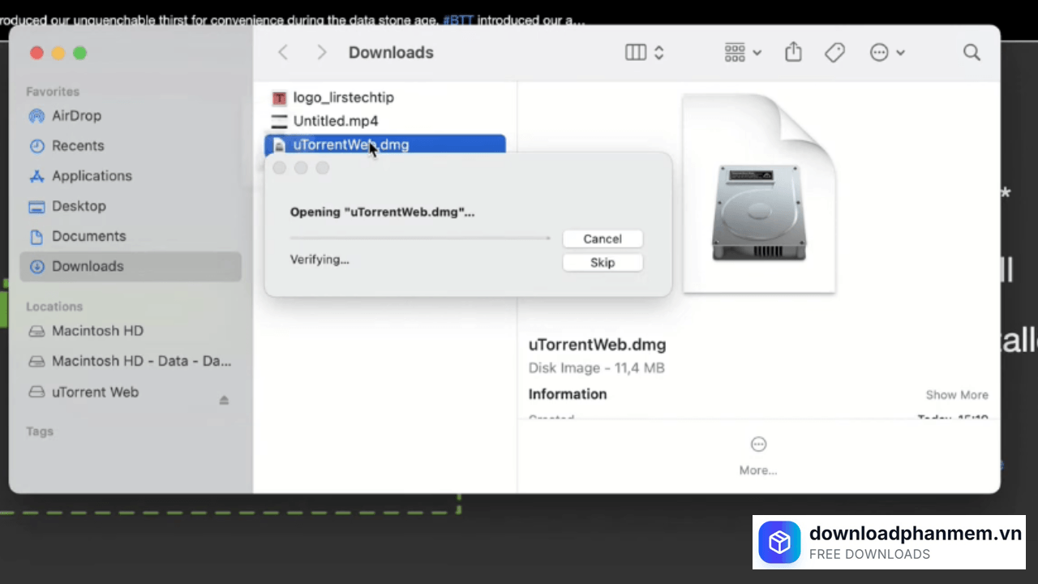1038x584 pixels.
Task: Eject the uTorrent Web volume
Action: (224, 401)
